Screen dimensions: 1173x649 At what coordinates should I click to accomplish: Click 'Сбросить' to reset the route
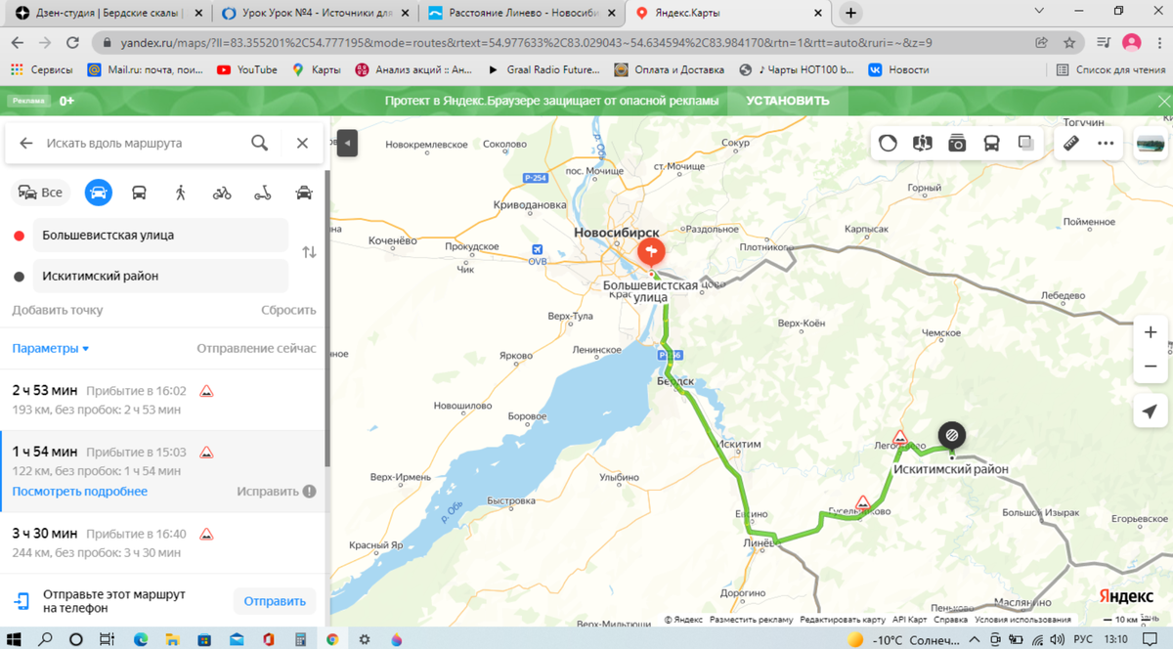[x=288, y=310]
